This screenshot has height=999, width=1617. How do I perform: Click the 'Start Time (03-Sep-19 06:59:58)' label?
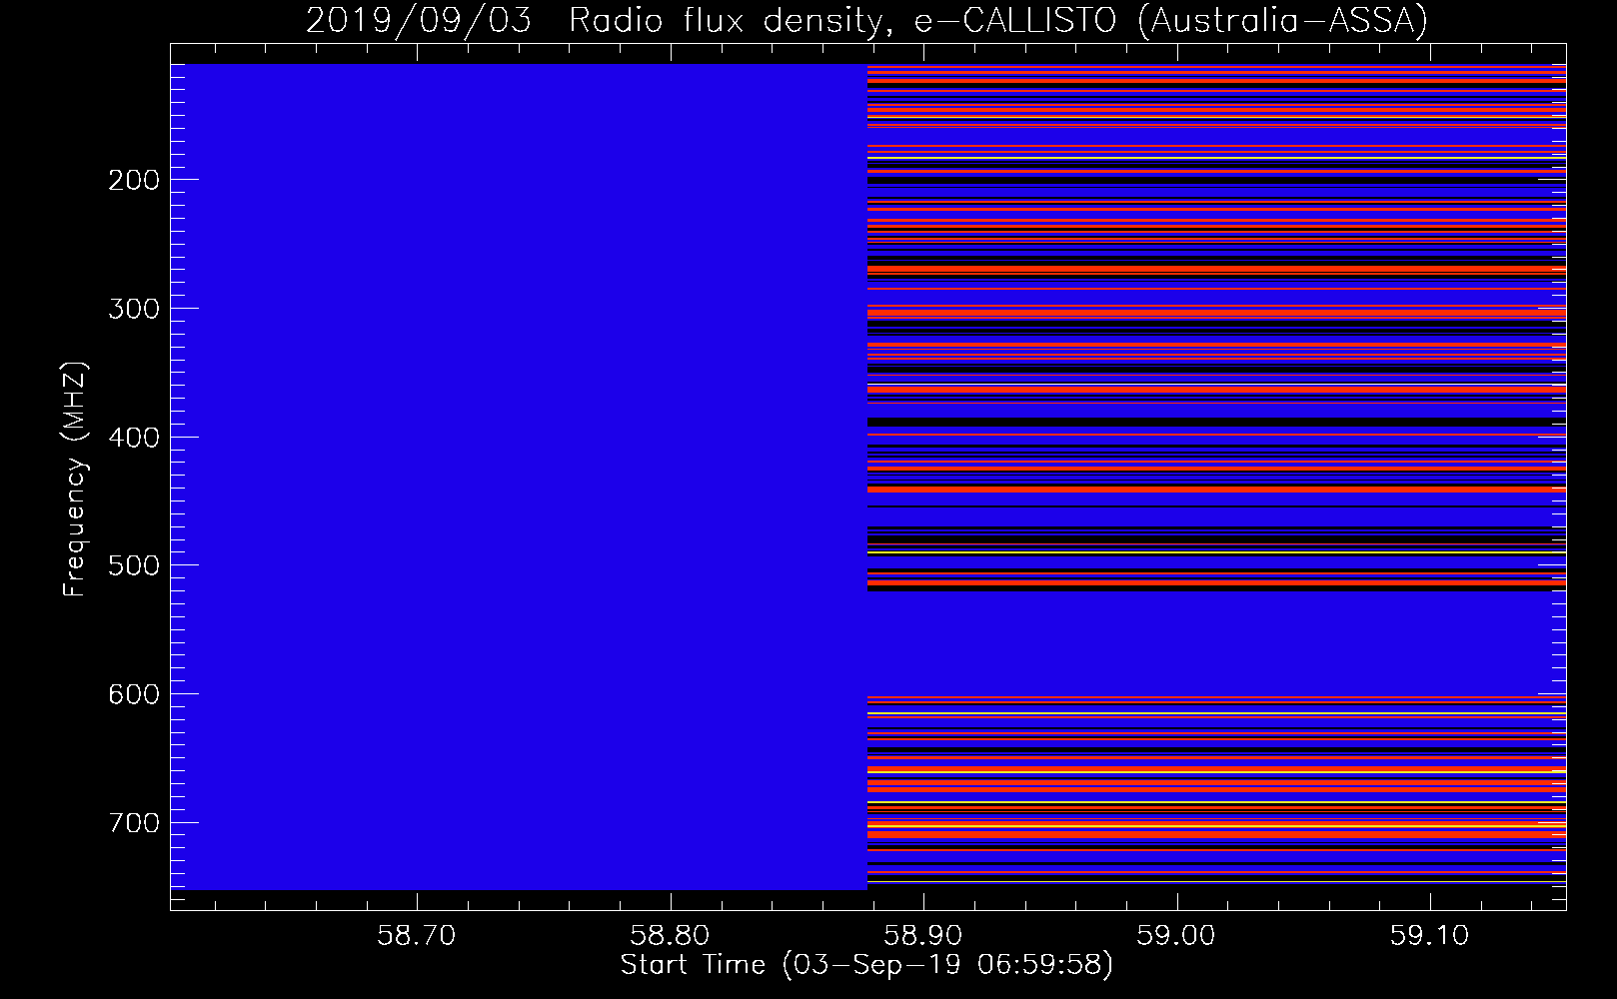point(866,965)
